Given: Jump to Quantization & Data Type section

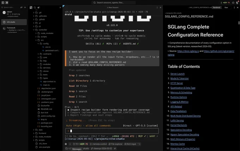Looking at the screenshot, I should 183,88.
